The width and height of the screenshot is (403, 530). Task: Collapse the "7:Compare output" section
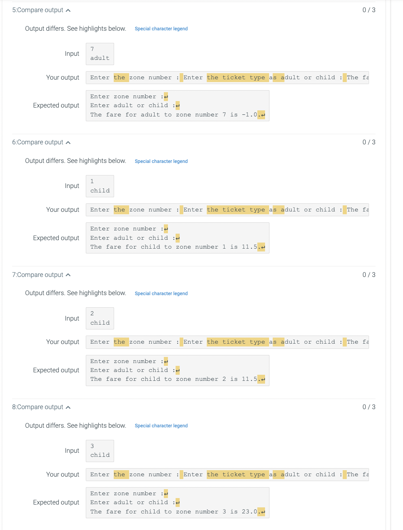tap(69, 275)
